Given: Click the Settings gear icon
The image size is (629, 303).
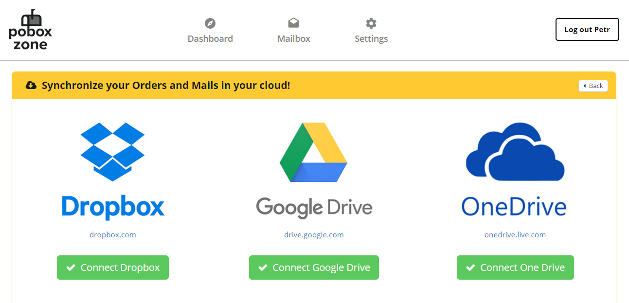Looking at the screenshot, I should 371,23.
